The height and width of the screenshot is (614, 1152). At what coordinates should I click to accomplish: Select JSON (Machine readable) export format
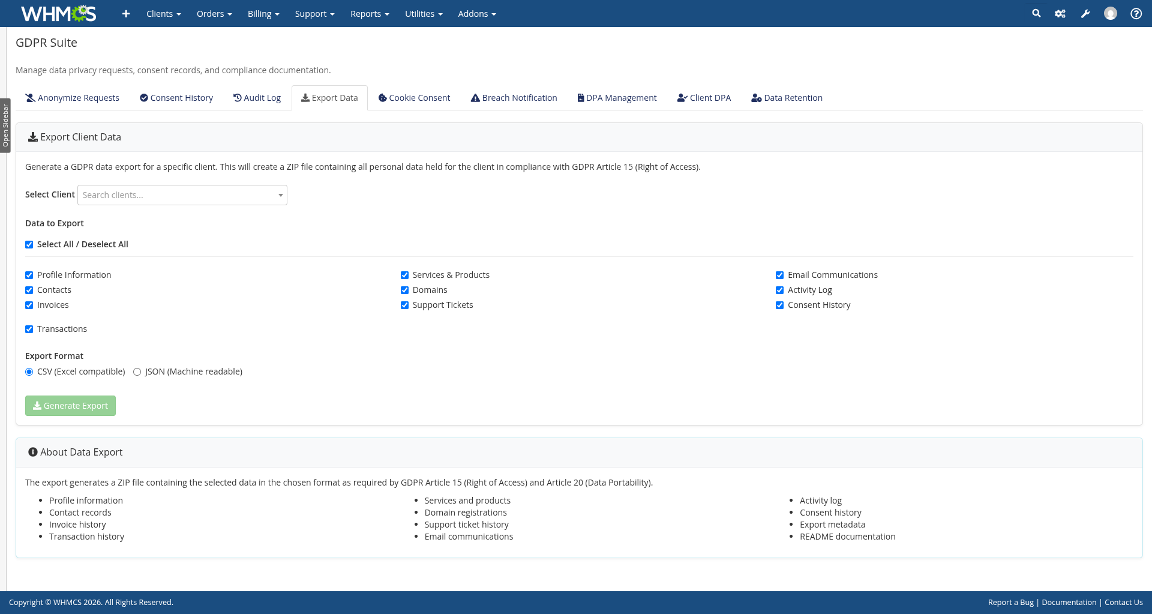click(x=137, y=372)
